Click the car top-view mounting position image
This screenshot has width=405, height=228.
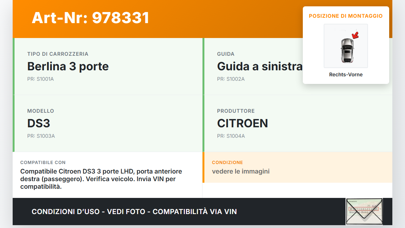click(x=346, y=46)
